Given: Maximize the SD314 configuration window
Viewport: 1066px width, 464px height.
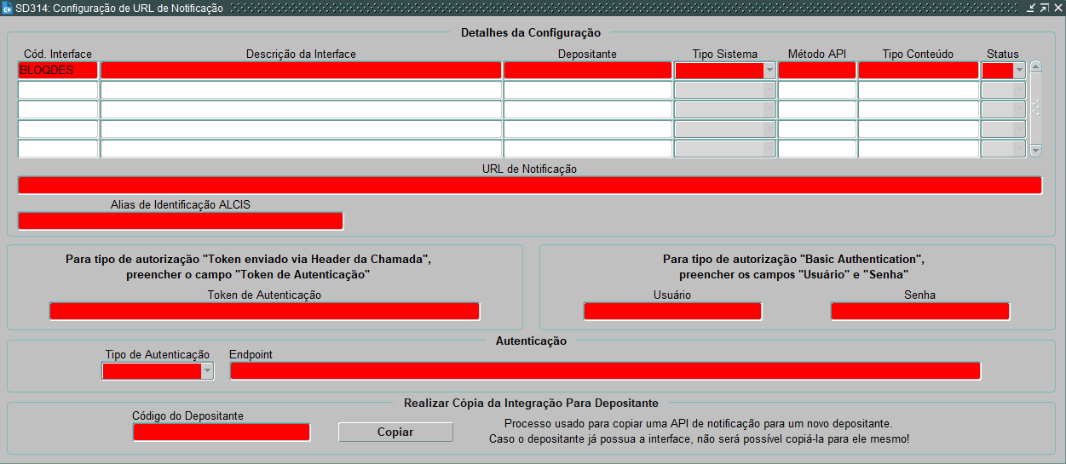Looking at the screenshot, I should pyautogui.click(x=1045, y=8).
